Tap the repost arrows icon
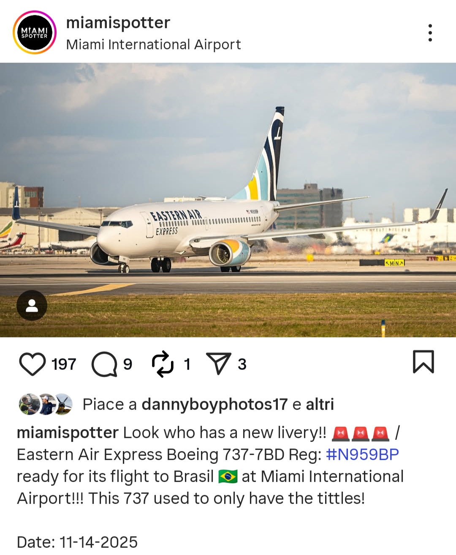The height and width of the screenshot is (555, 456). [x=163, y=364]
